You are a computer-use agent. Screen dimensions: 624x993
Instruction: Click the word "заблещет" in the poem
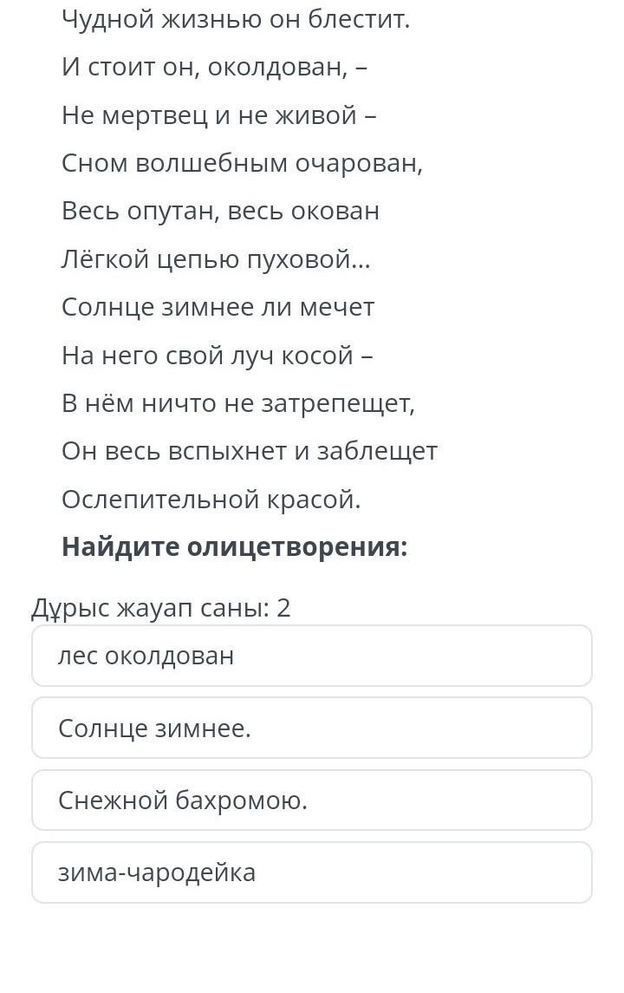tap(377, 451)
